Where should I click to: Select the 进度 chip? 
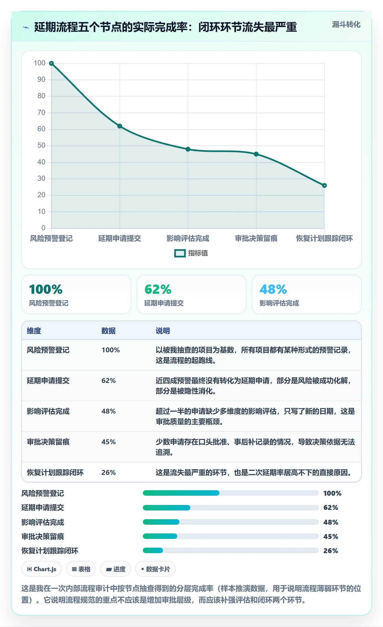tap(115, 569)
